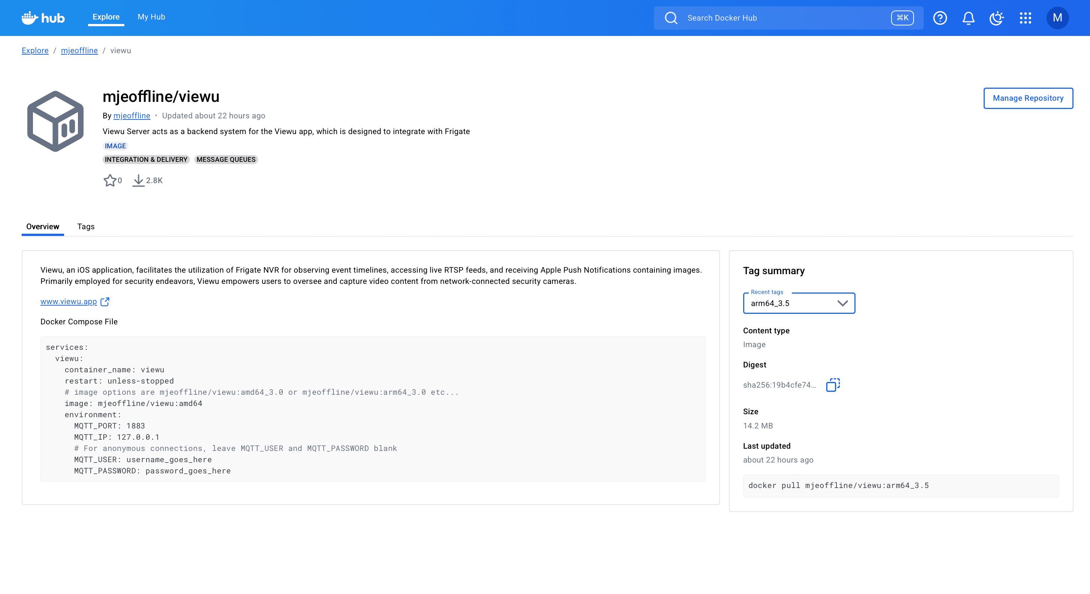Click the docker pull command text
Viewport: 1090px width, 594px height.
click(838, 485)
